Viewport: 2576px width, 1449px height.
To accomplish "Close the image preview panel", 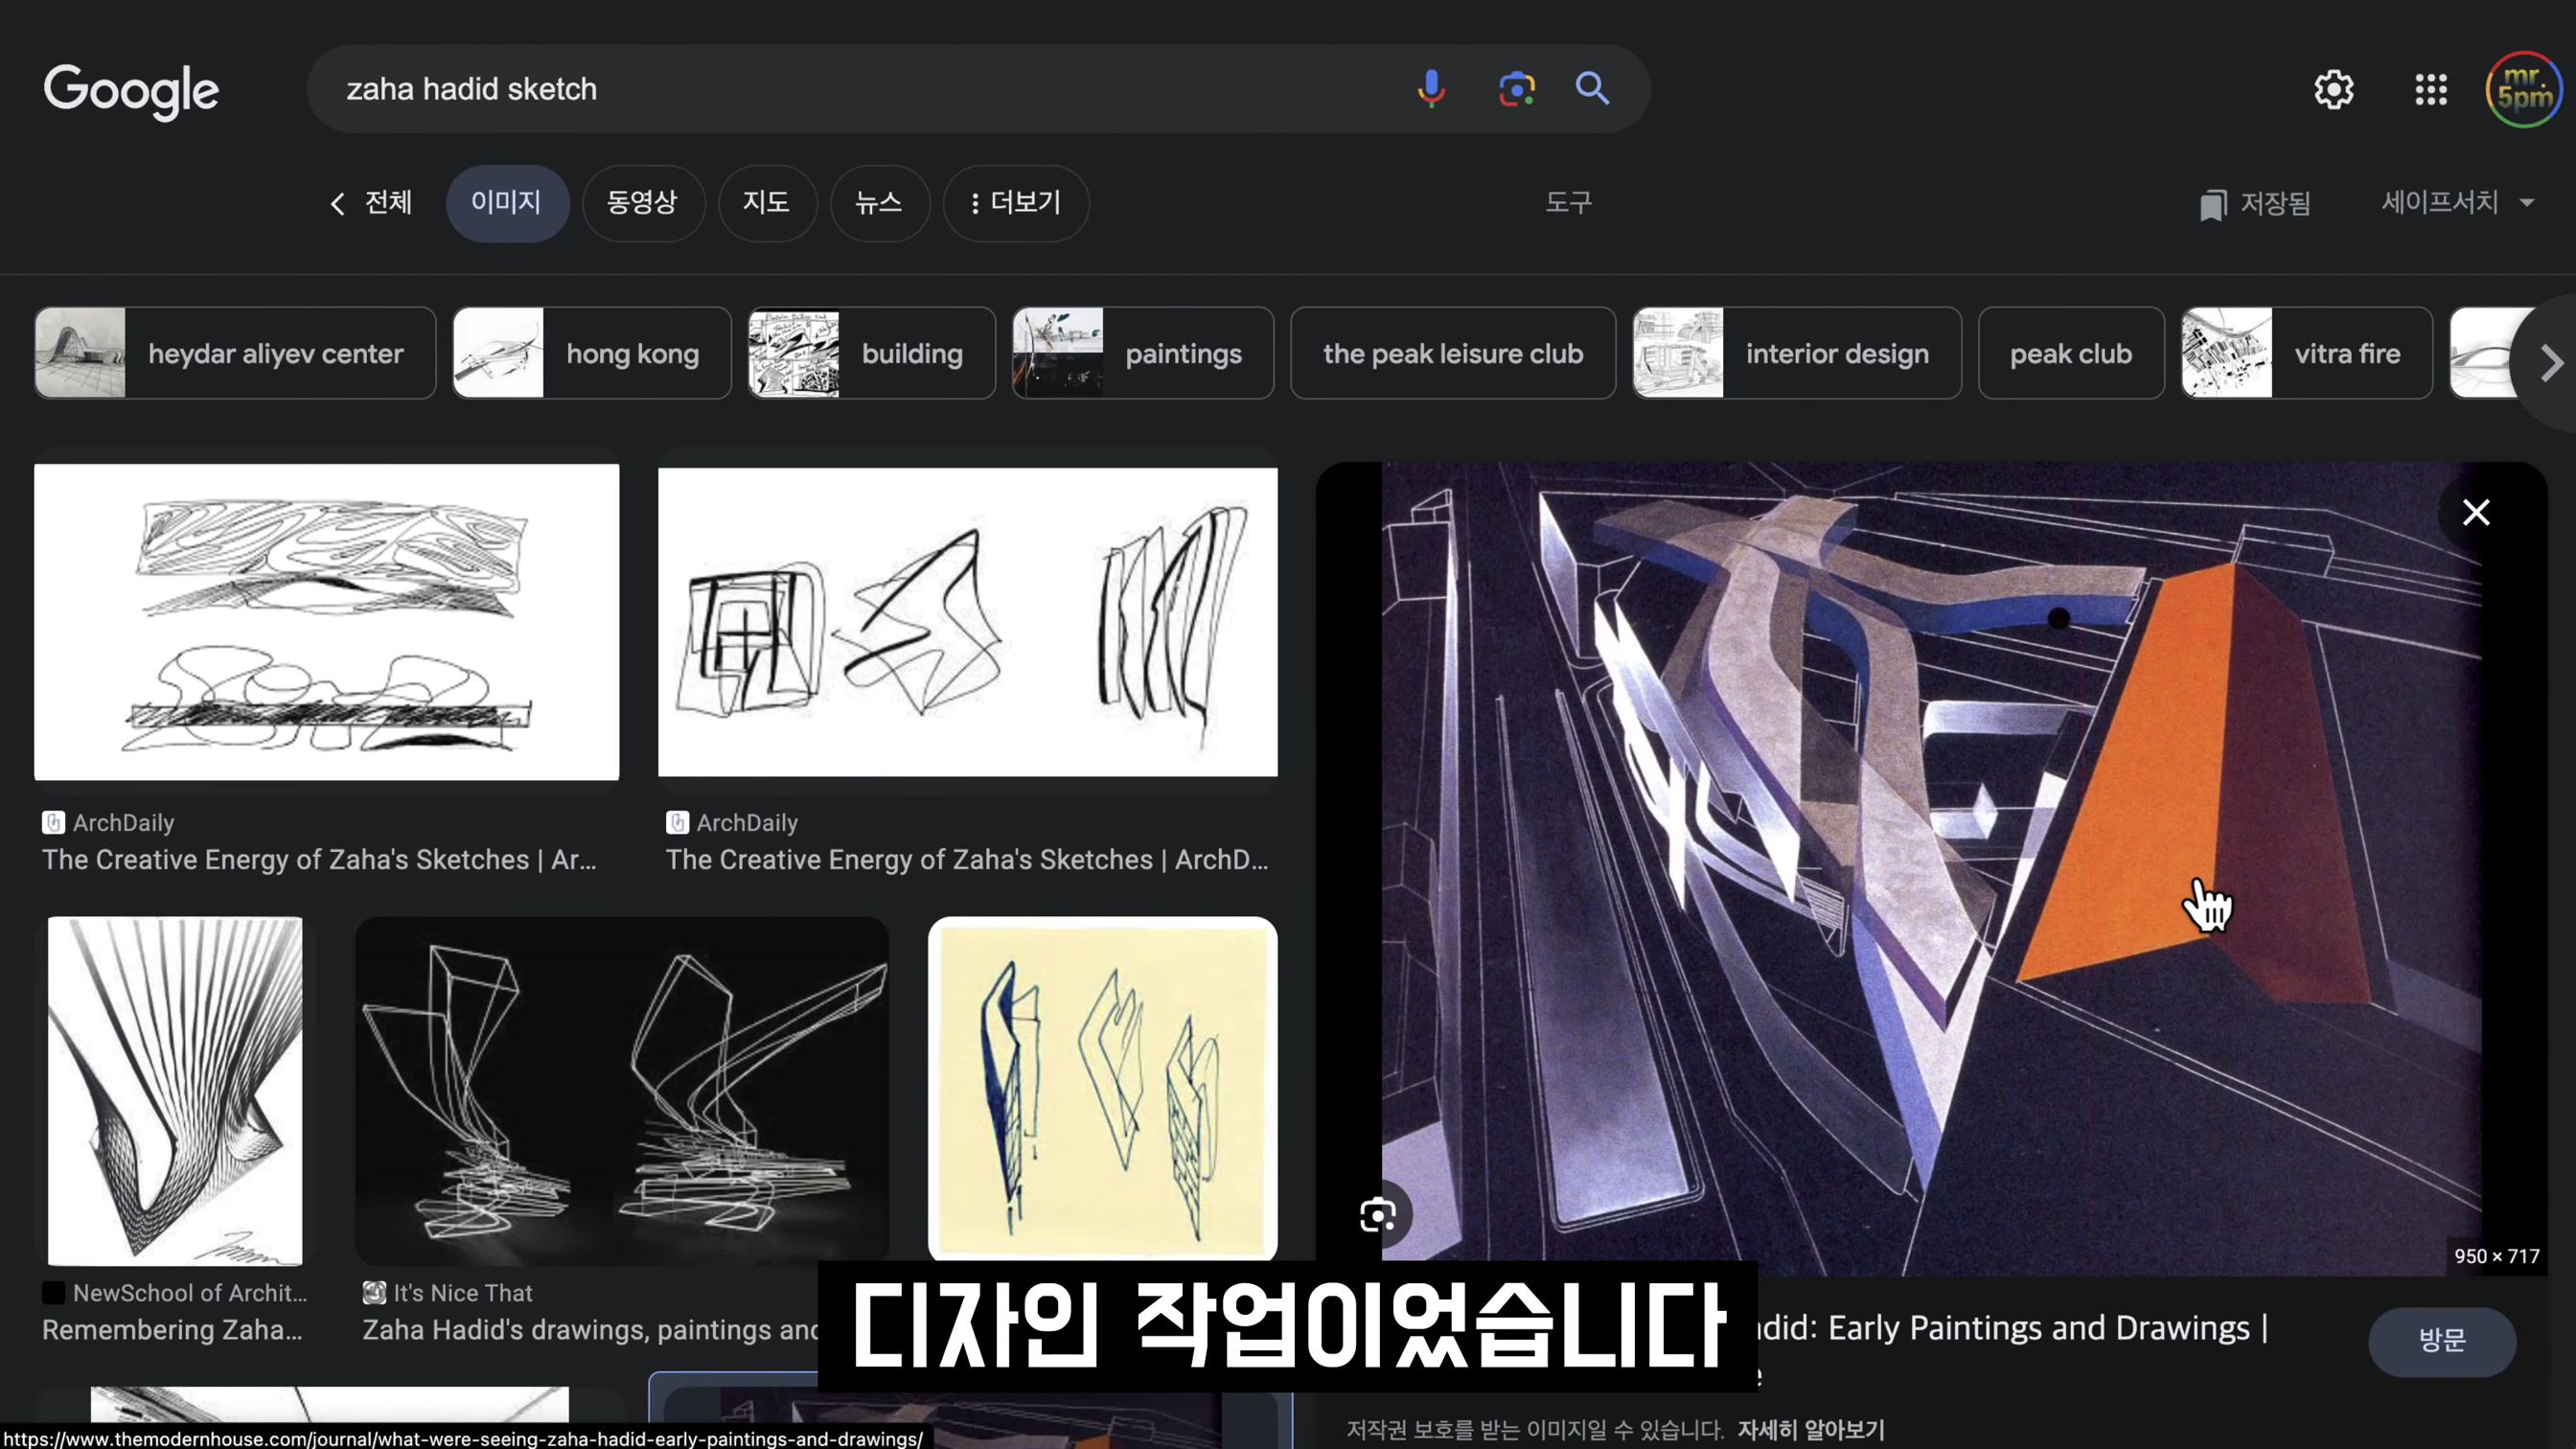I will point(2476,512).
